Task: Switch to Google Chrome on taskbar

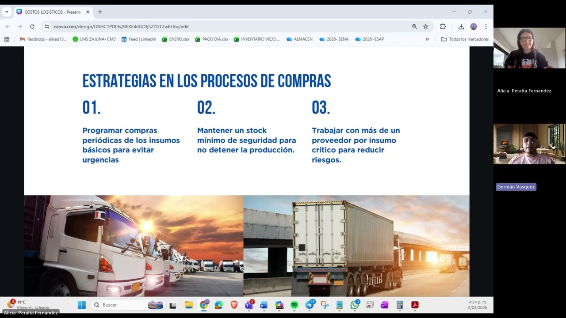Action: (x=204, y=305)
